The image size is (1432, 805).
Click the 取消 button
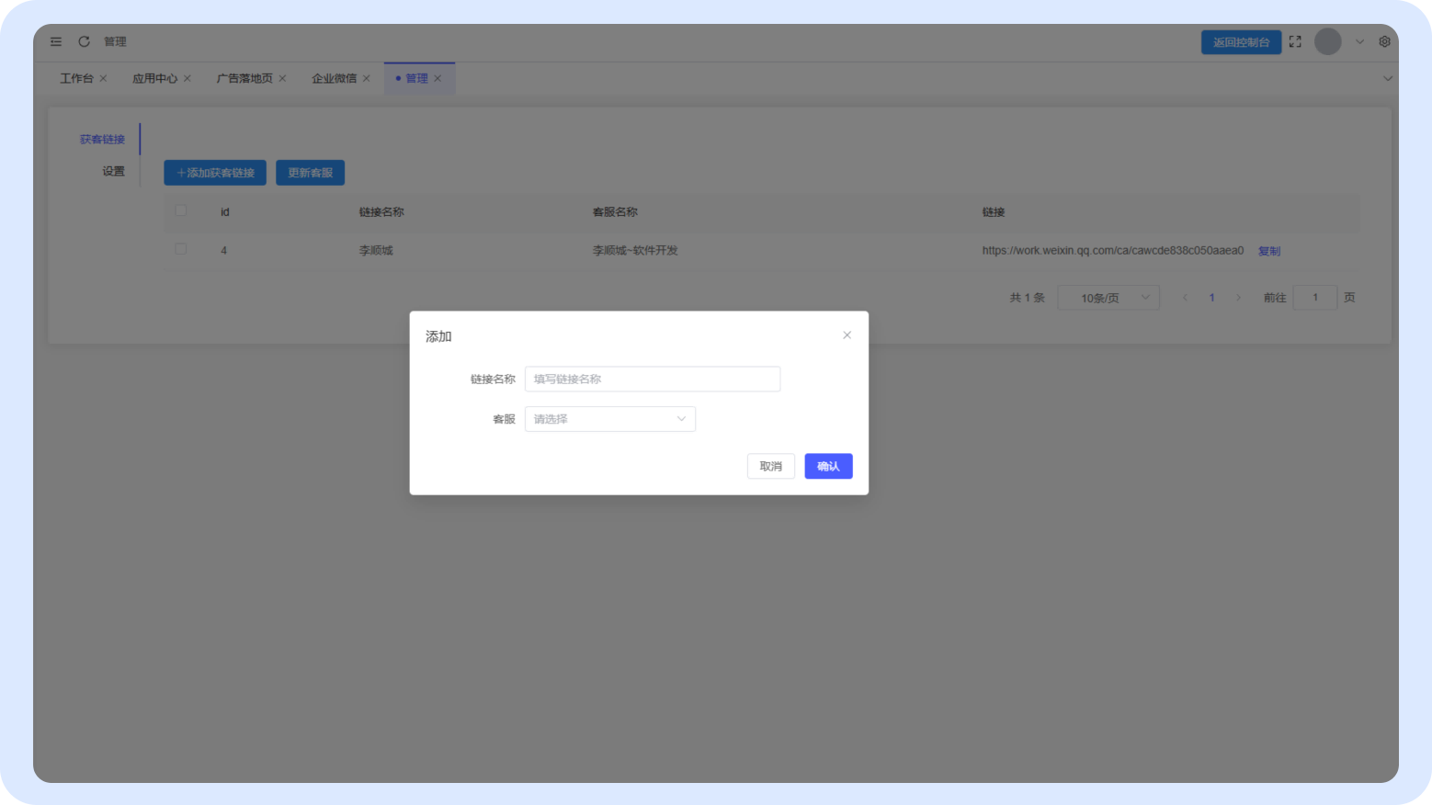click(770, 466)
